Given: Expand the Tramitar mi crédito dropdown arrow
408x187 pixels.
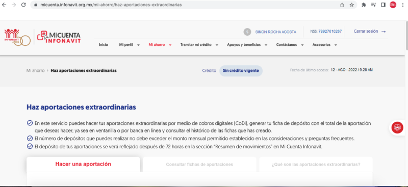Looking at the screenshot, I should [216, 45].
